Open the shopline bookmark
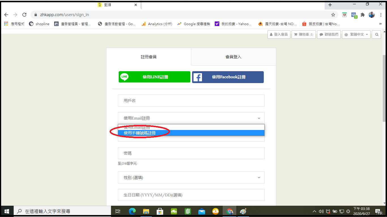Screen dimensions: 387x217 tap(39, 24)
